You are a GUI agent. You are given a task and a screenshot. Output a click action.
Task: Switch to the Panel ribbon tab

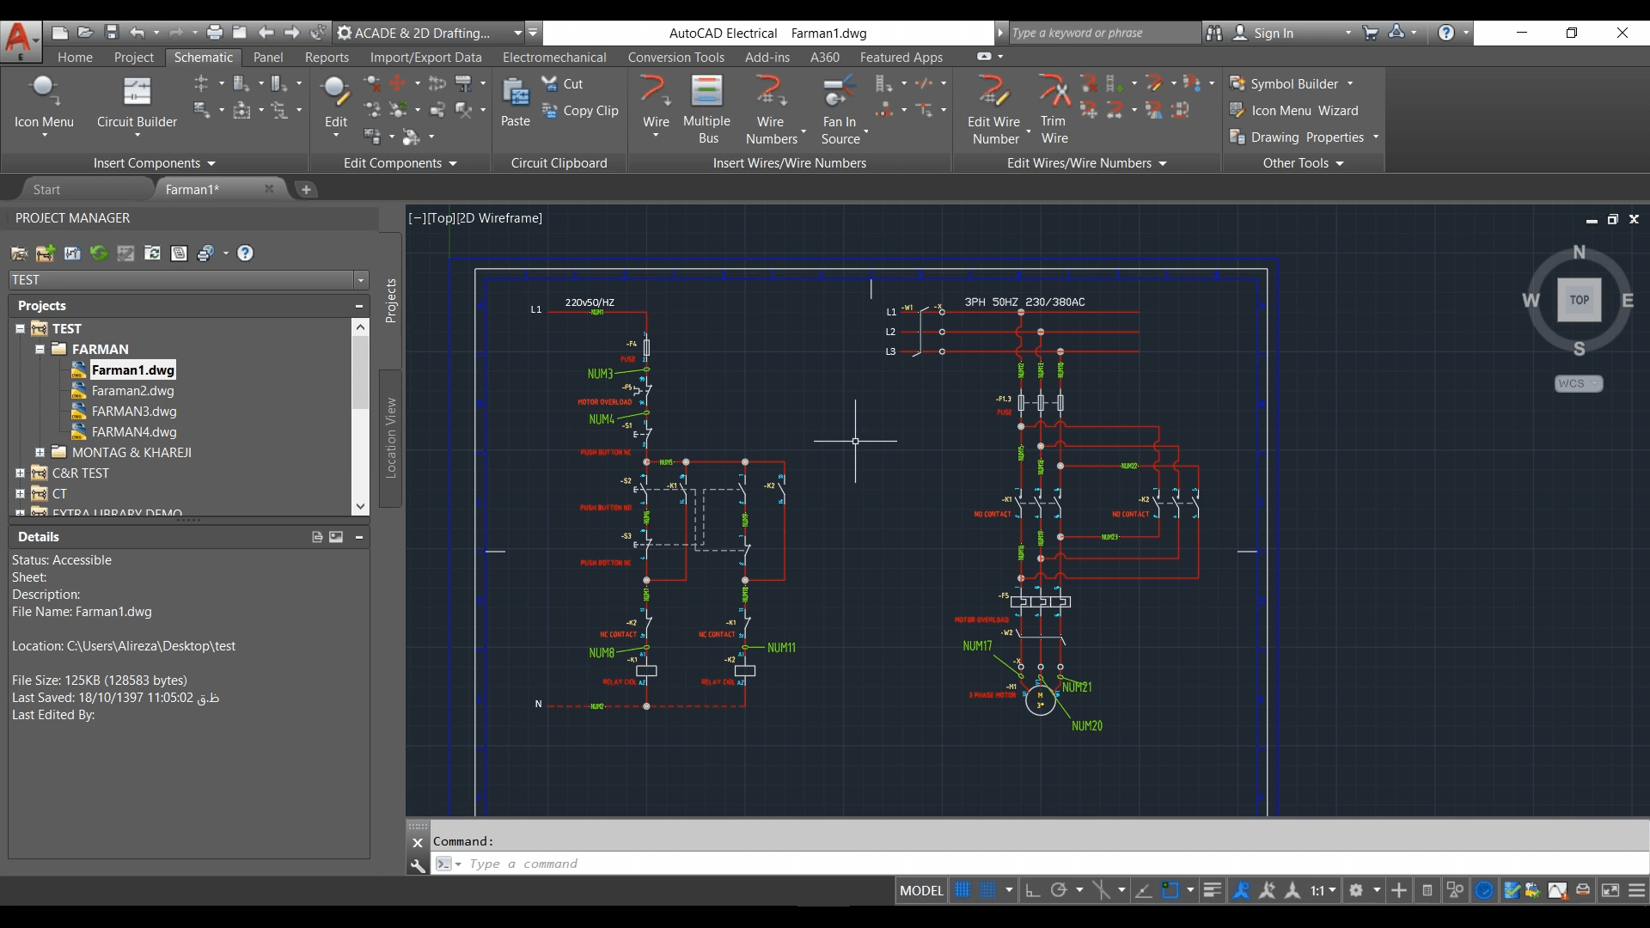267,57
